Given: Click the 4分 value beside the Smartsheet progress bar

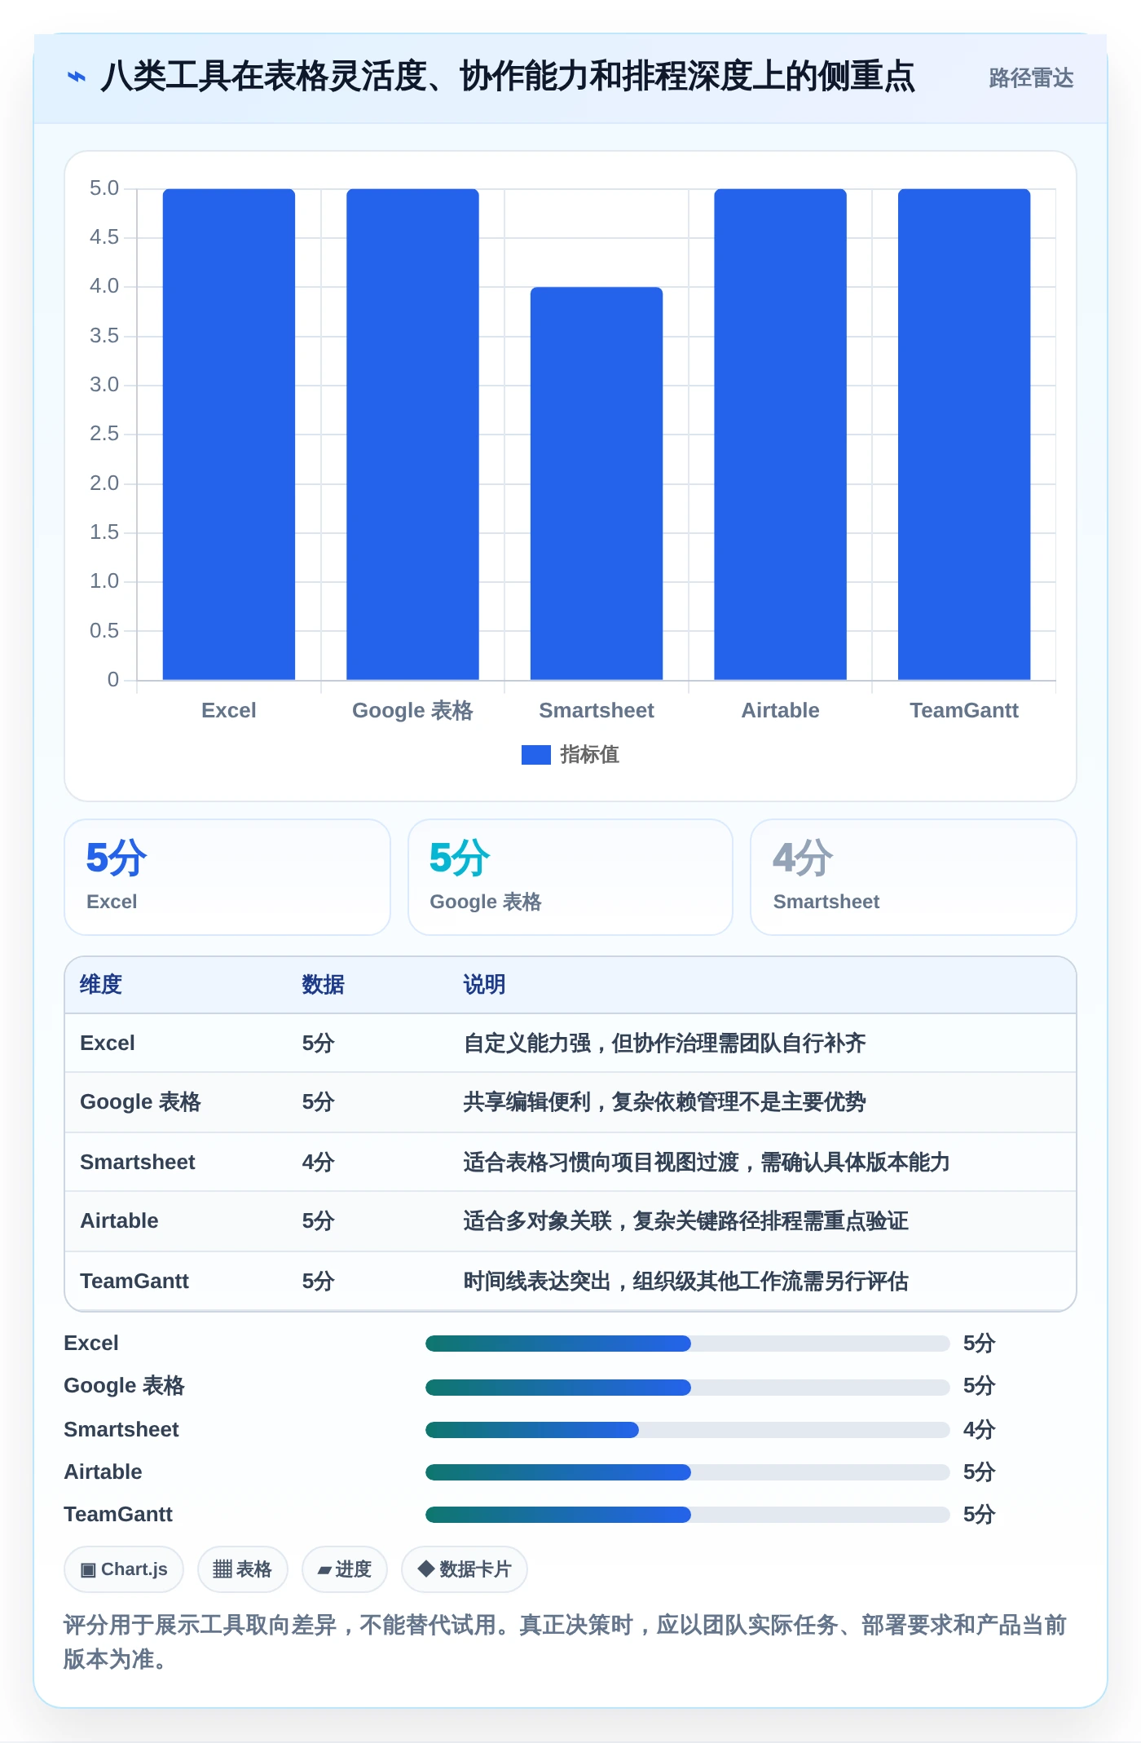Looking at the screenshot, I should click(x=979, y=1429).
